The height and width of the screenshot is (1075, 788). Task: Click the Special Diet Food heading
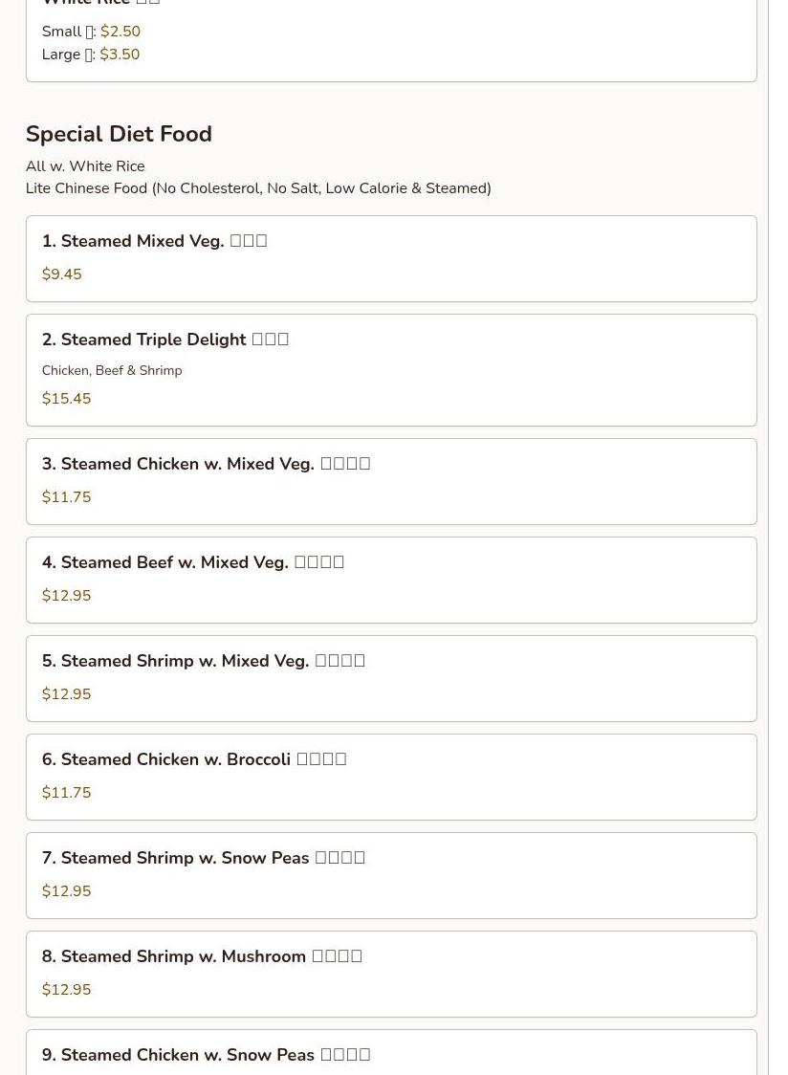[119, 134]
